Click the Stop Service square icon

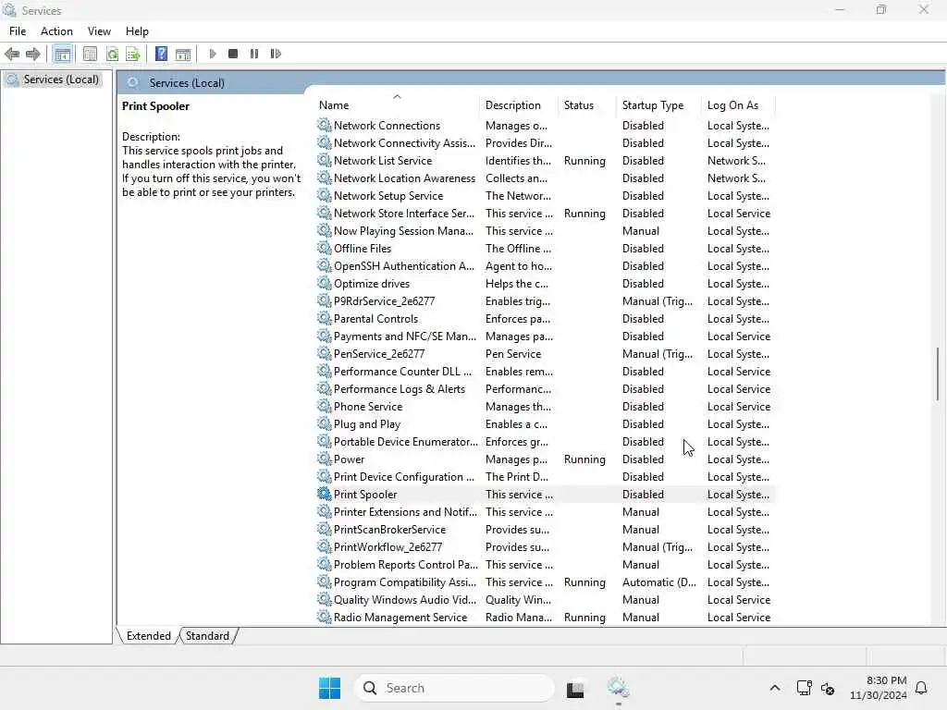233,54
